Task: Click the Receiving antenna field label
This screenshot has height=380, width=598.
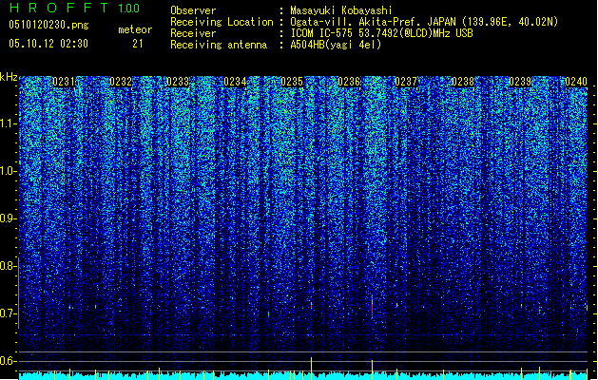Action: [219, 45]
